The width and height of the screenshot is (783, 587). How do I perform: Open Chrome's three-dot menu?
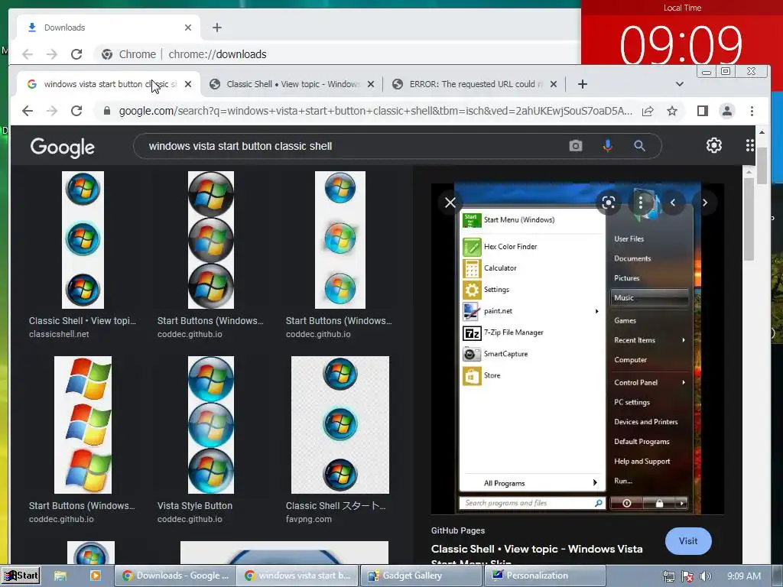(752, 111)
